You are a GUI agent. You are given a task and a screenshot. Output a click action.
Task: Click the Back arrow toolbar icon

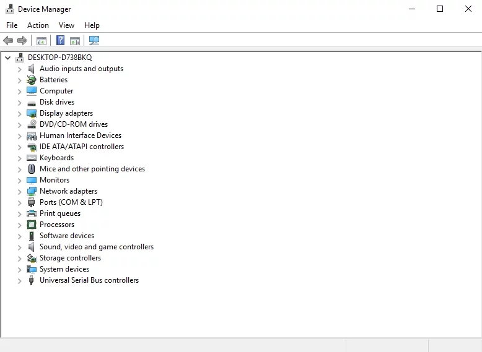(8, 41)
